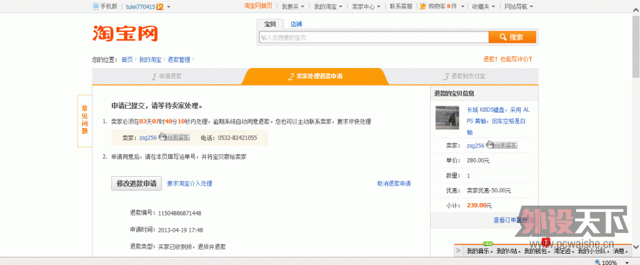640x265 pixels.
Task: Click 退款！也能写评价？ link
Action: point(507,59)
